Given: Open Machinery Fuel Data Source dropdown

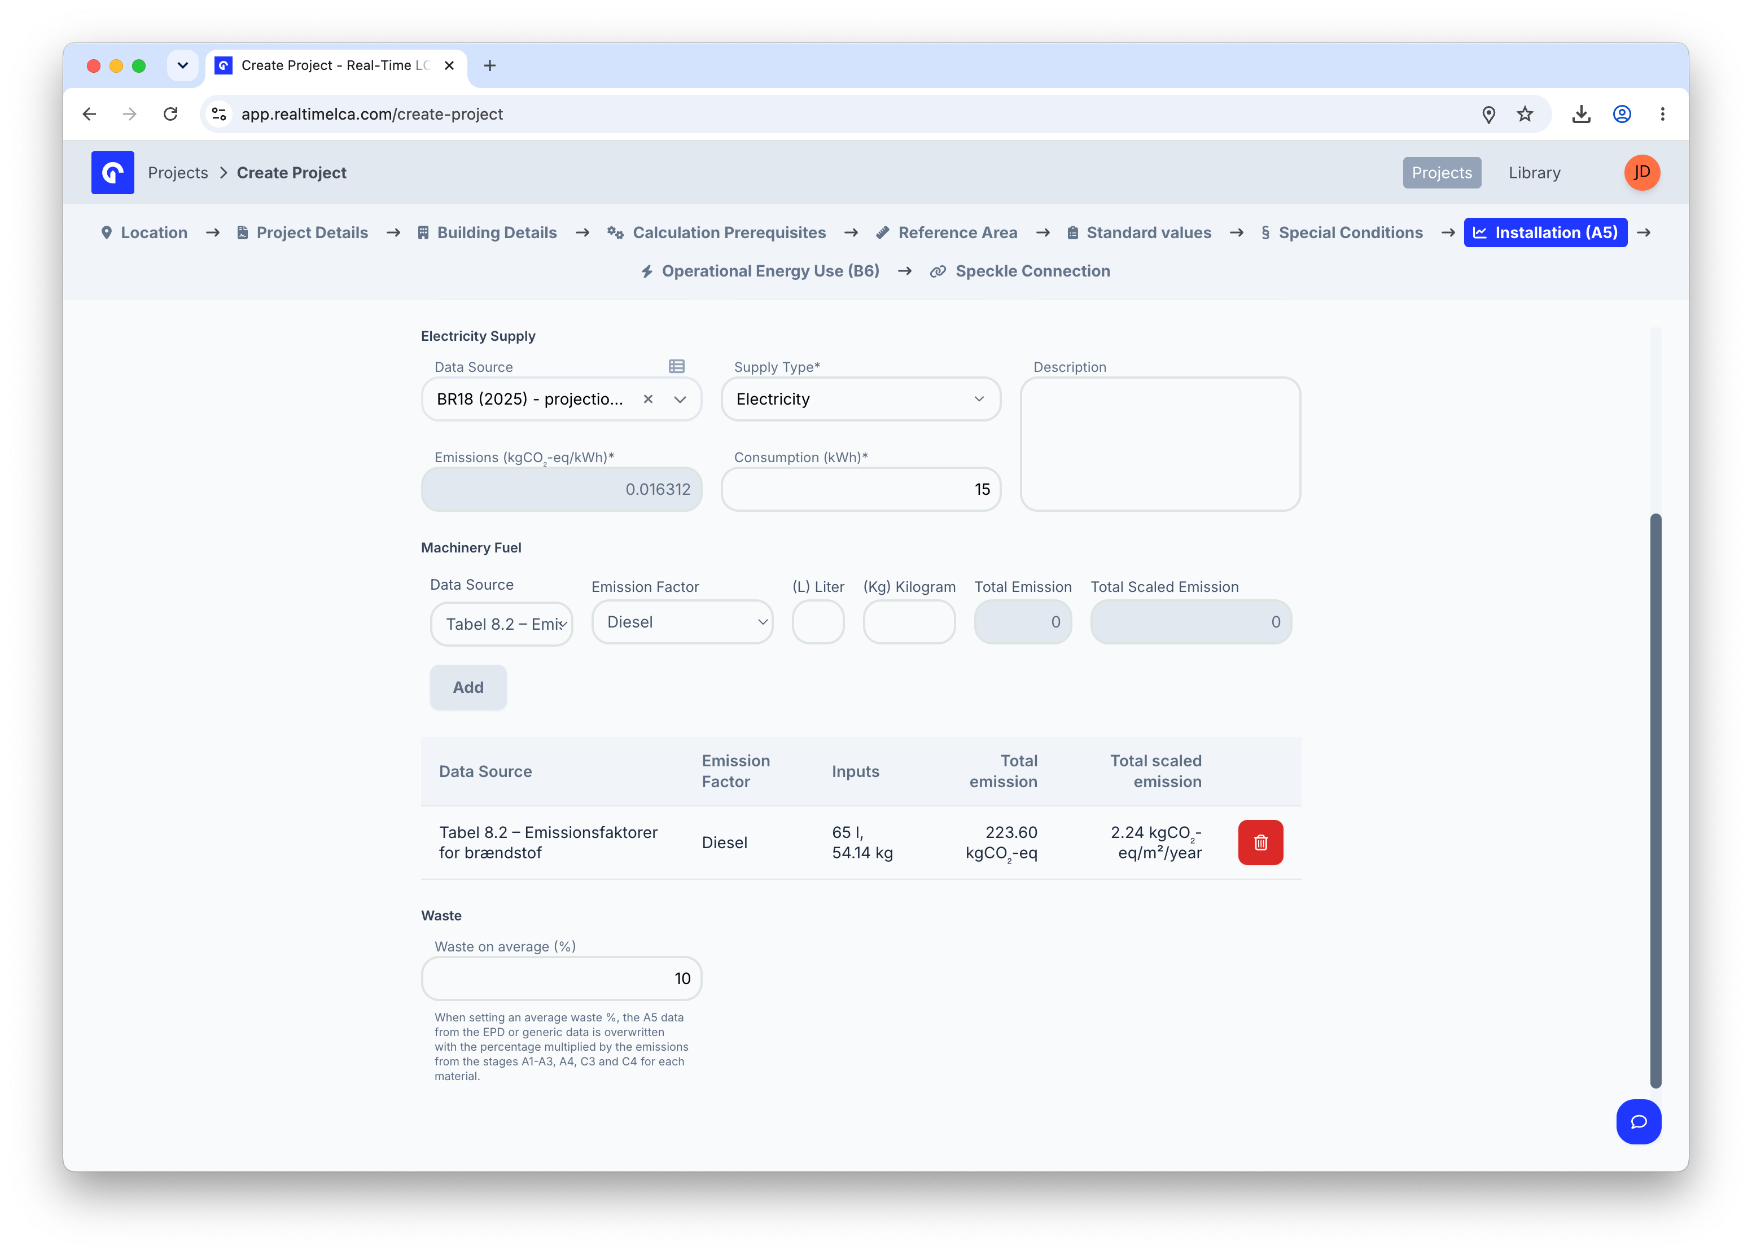Looking at the screenshot, I should point(501,624).
